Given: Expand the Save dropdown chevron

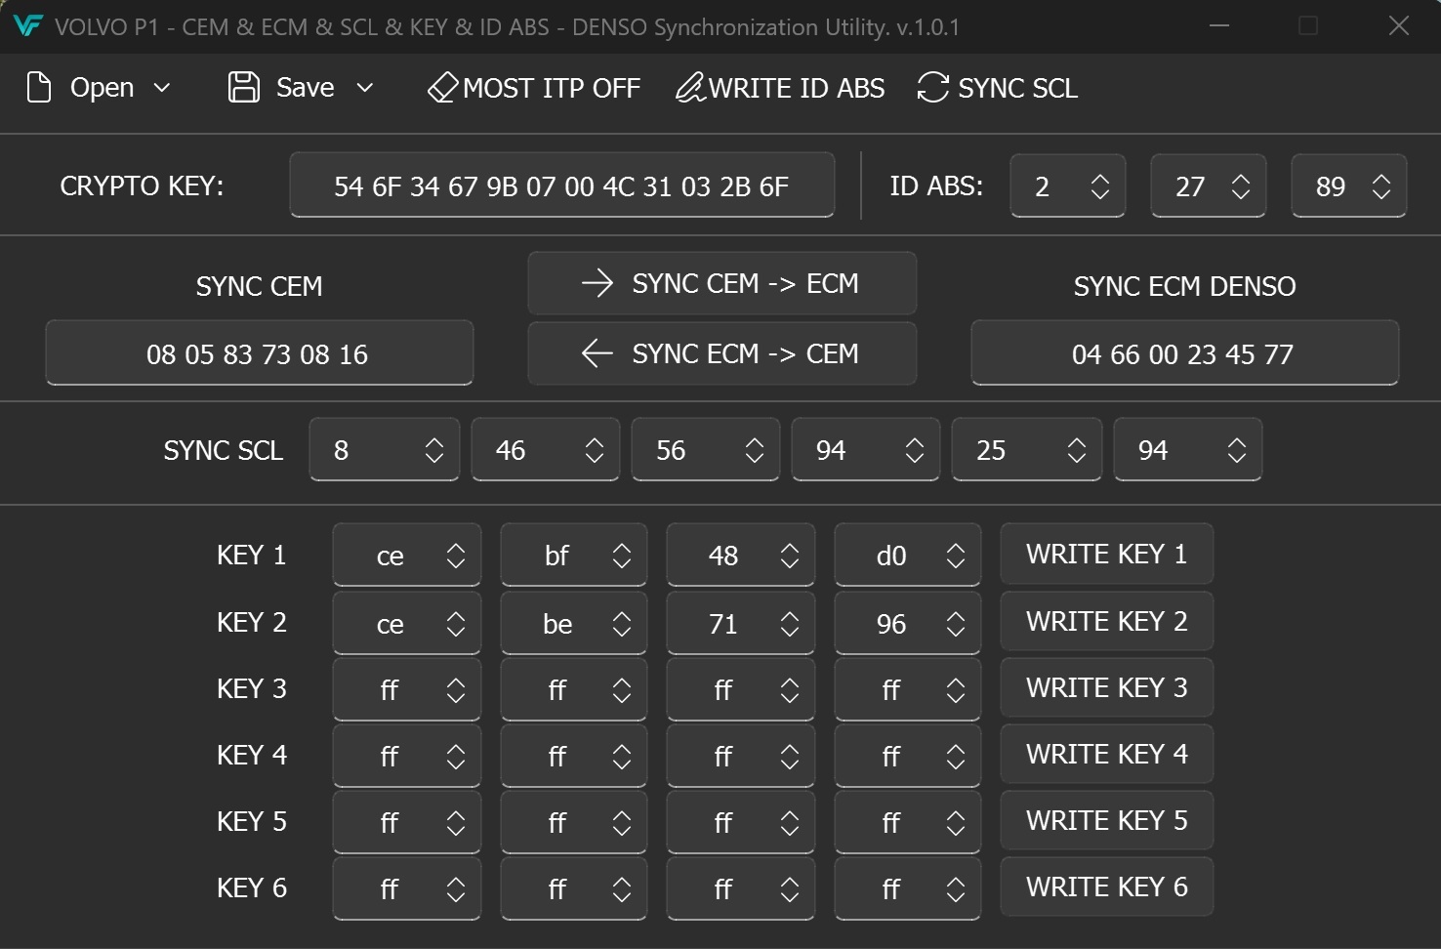Looking at the screenshot, I should click(x=365, y=88).
